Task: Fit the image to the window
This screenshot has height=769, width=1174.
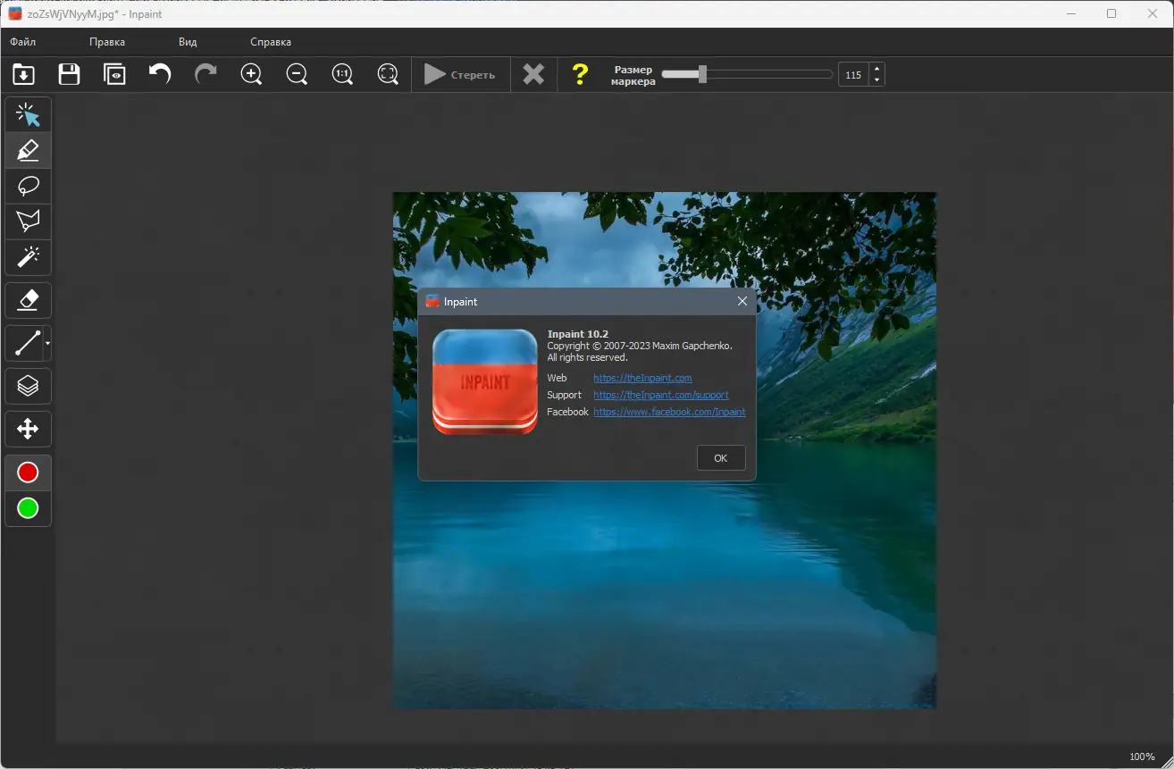Action: click(388, 74)
